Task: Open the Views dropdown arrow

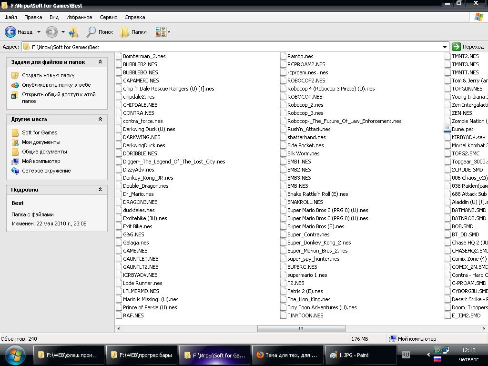Action: 169,32
